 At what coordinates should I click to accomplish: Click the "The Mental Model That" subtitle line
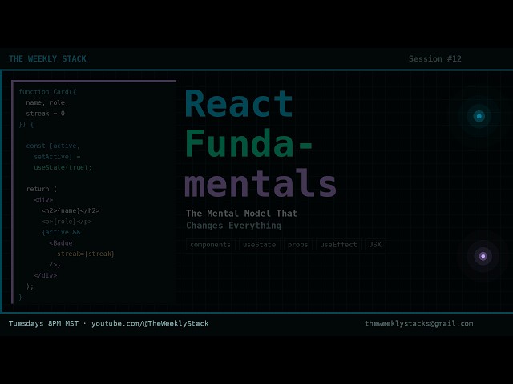tap(241, 214)
